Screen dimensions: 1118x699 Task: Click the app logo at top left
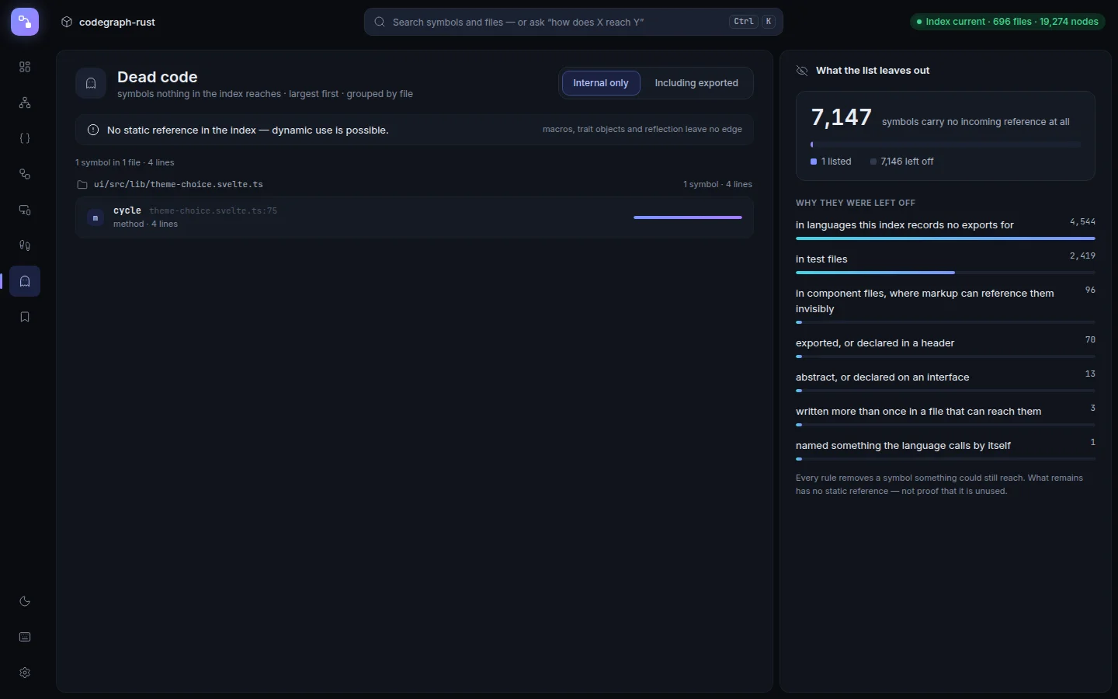click(25, 22)
